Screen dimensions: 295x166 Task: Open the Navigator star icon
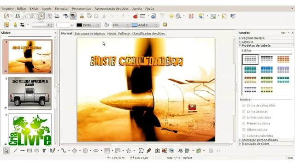point(171,16)
